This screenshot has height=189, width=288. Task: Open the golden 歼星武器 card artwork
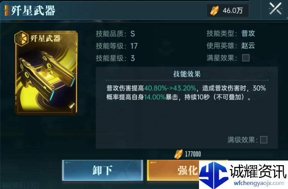pos(46,73)
